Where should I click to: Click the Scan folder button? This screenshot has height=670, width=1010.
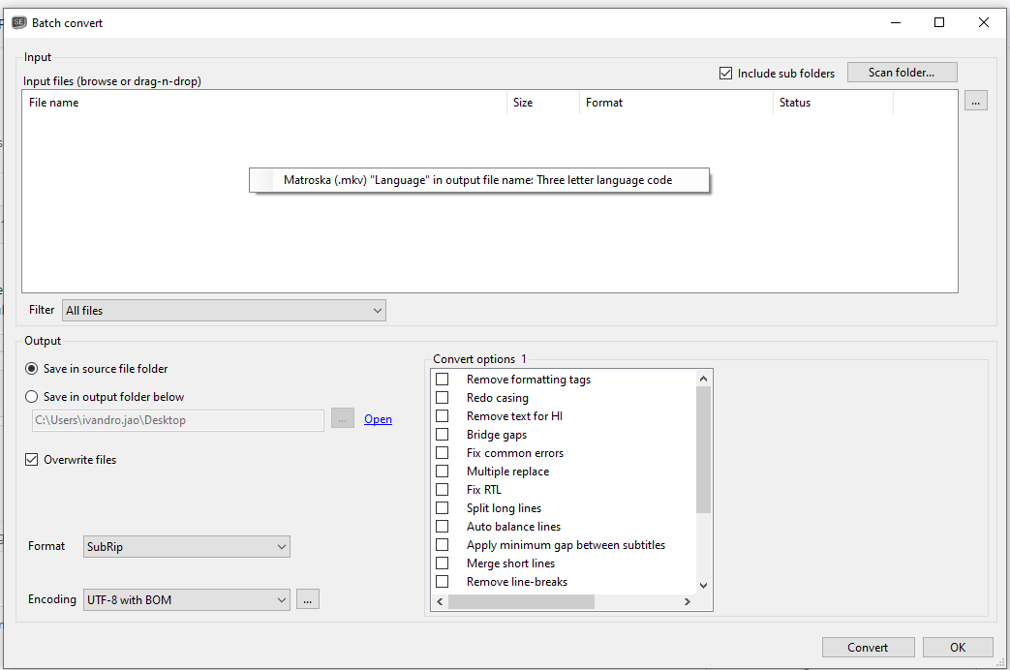pos(902,72)
